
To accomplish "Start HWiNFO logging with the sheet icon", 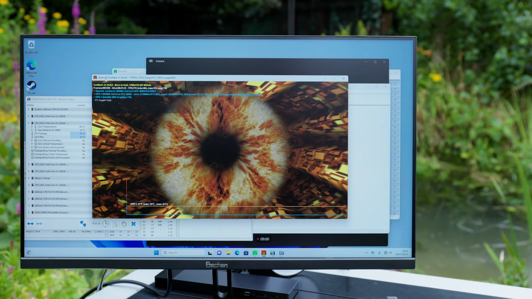I will pyautogui.click(x=115, y=224).
